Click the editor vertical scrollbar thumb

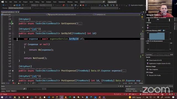click(x=142, y=43)
